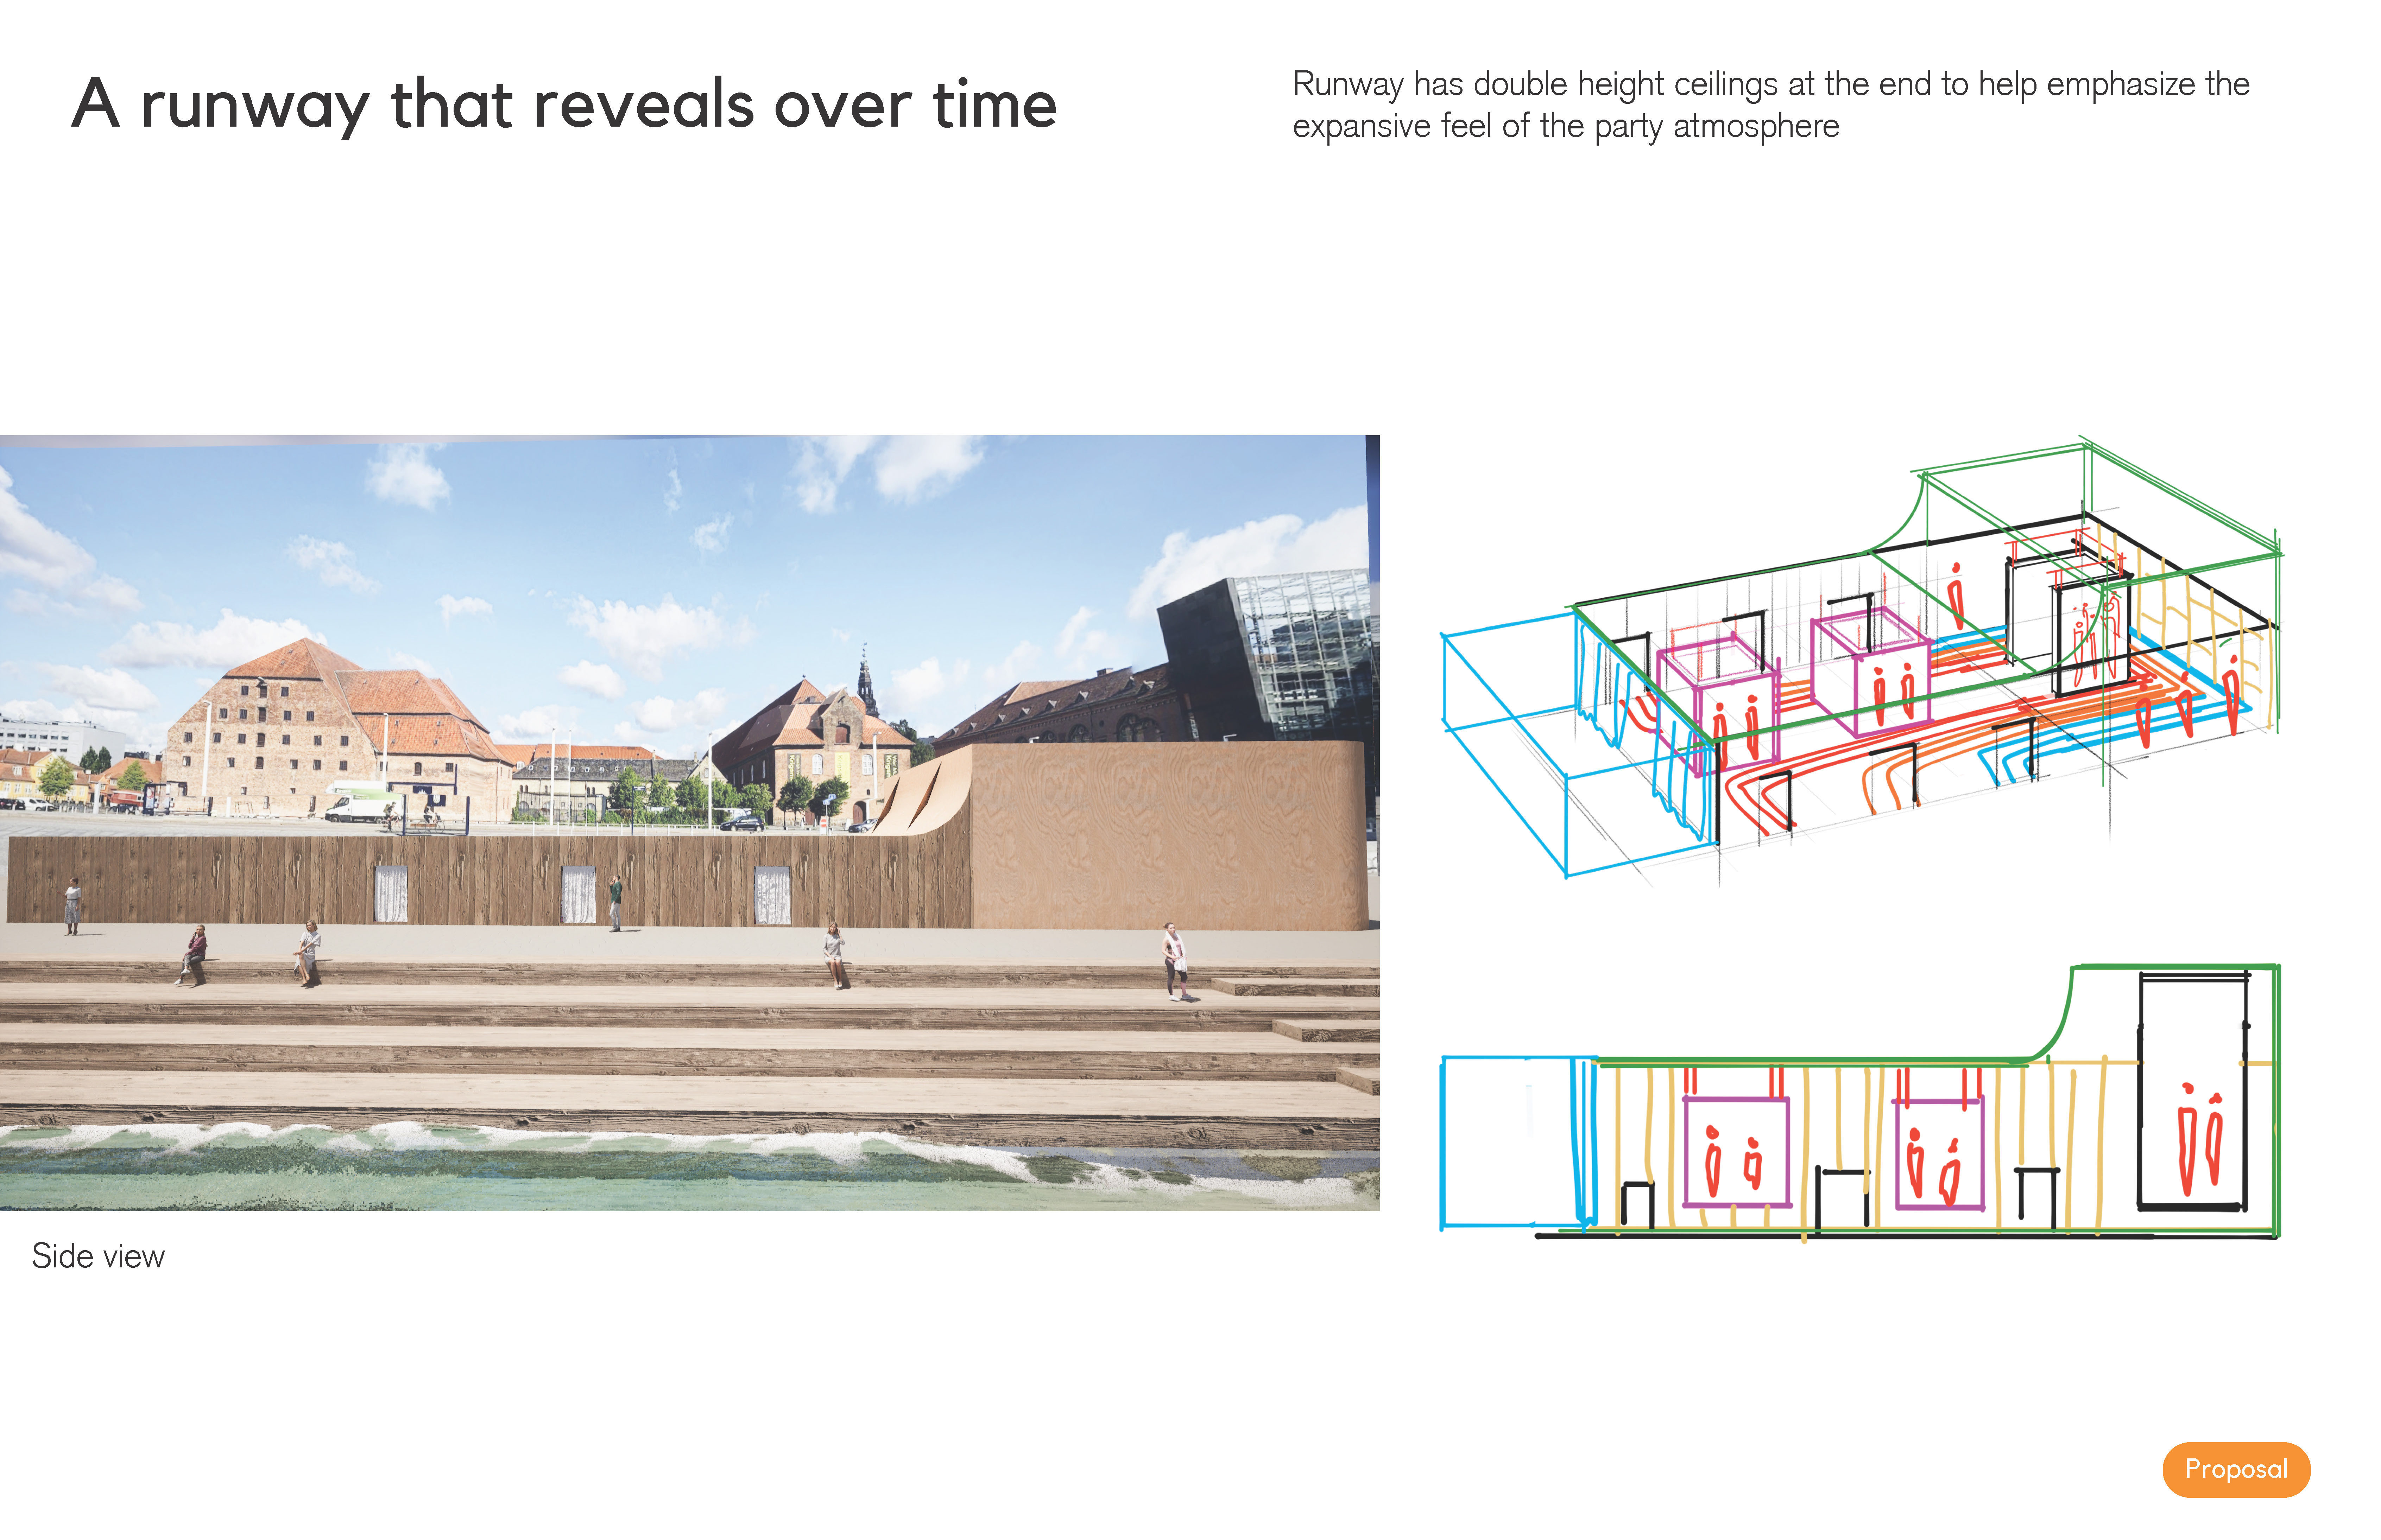This screenshot has width=2381, height=1540.
Task: Click the isometric runway sketch diagram
Action: click(x=1861, y=665)
